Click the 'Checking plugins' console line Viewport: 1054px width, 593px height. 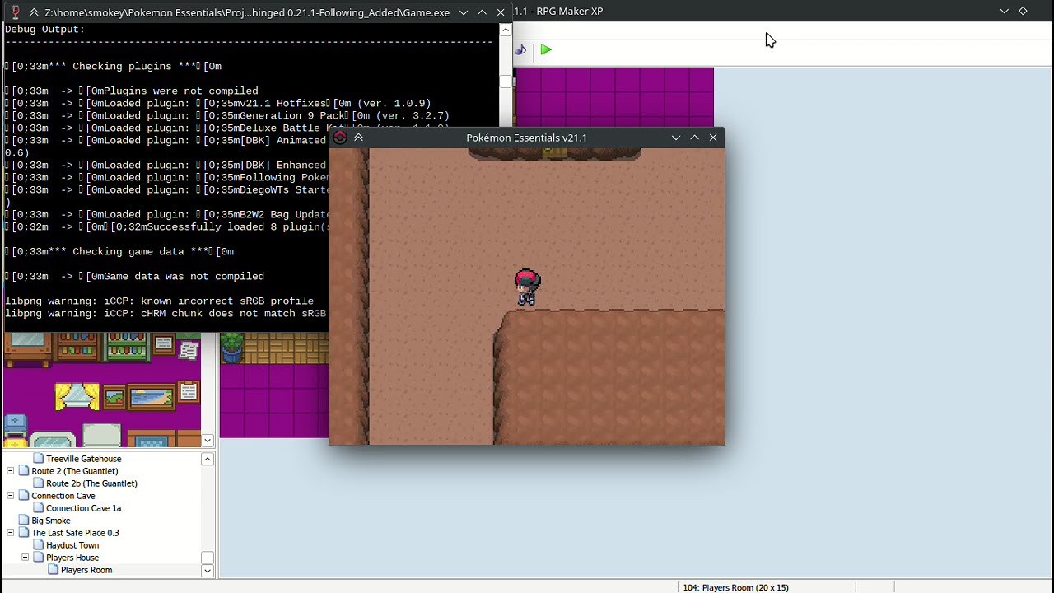[x=113, y=66]
